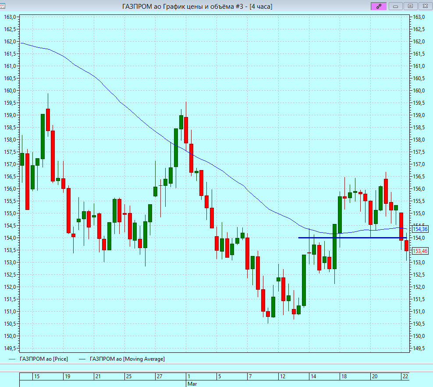Click the date 25 on the time axis
The height and width of the screenshot is (387, 433).
[x=129, y=376]
